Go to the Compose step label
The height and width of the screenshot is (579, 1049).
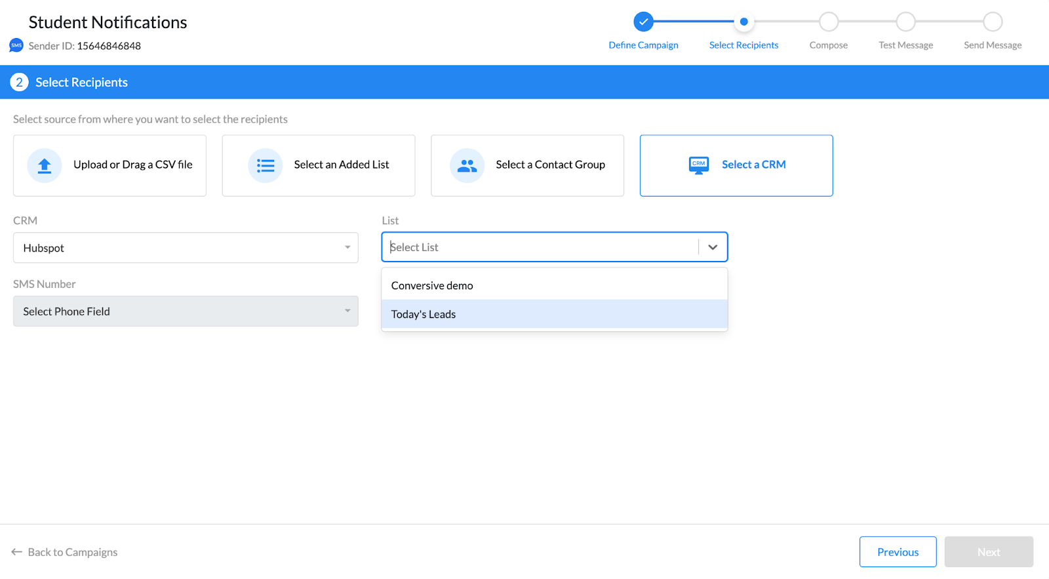(x=829, y=45)
